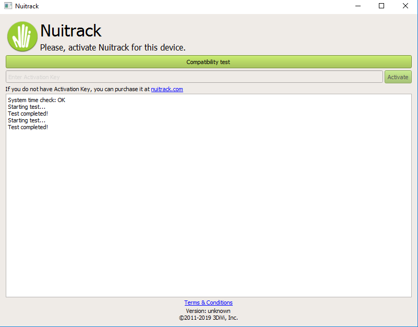Click the first 'Starting test...' log line
Viewport: 418px width, 327px height.
pos(27,107)
